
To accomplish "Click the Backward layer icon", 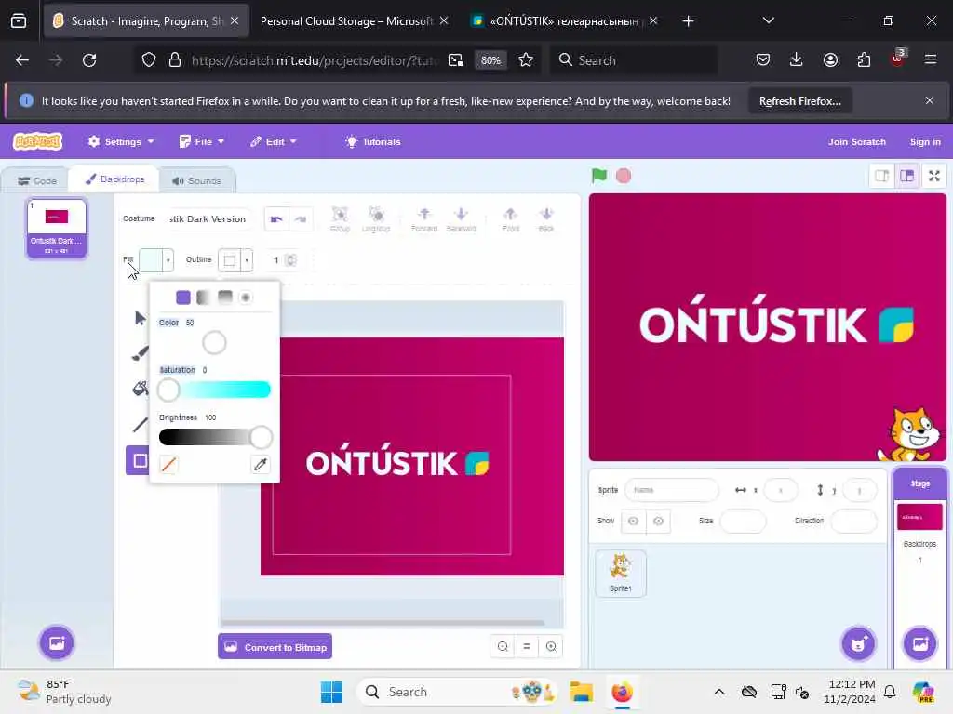I will 461,219.
